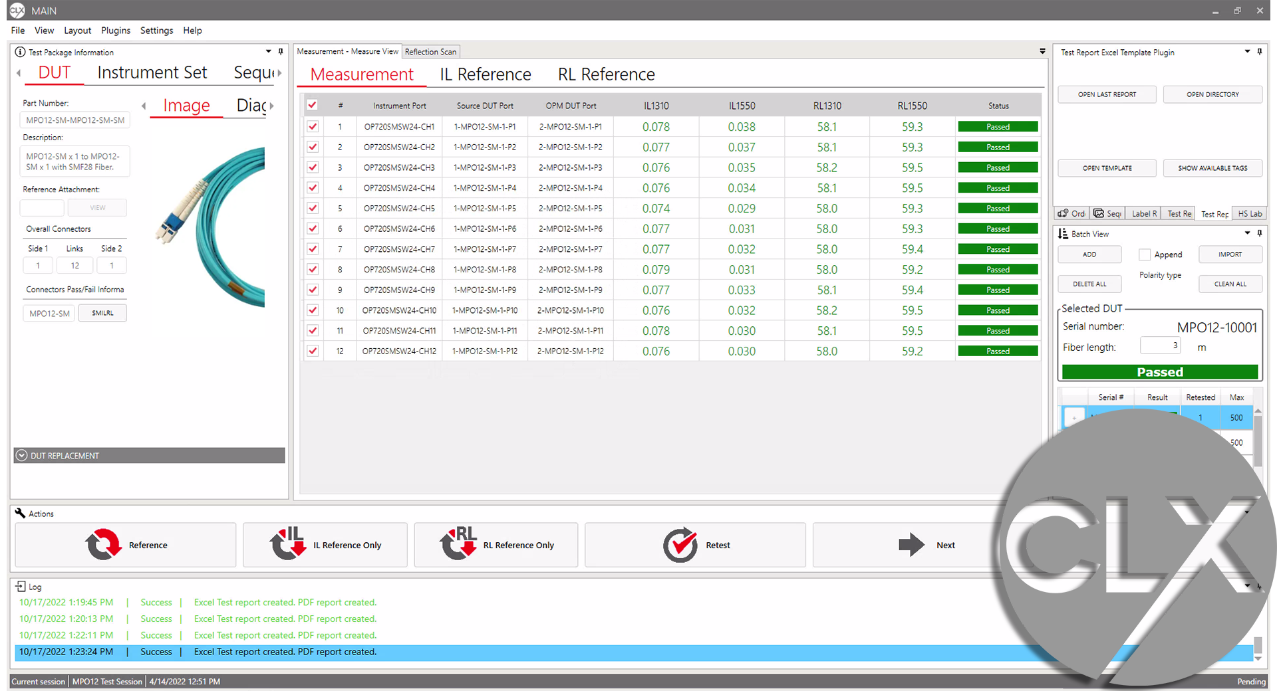Click the RL Reference Only icon
1277x691 pixels.
458,544
